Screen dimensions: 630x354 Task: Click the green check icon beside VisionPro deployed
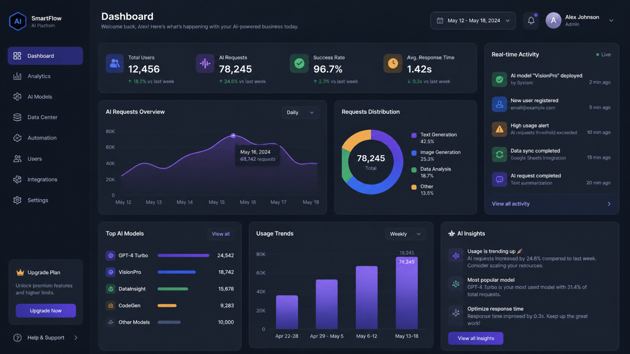[x=499, y=79]
